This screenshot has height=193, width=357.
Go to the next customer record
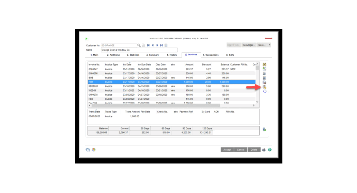157,45
